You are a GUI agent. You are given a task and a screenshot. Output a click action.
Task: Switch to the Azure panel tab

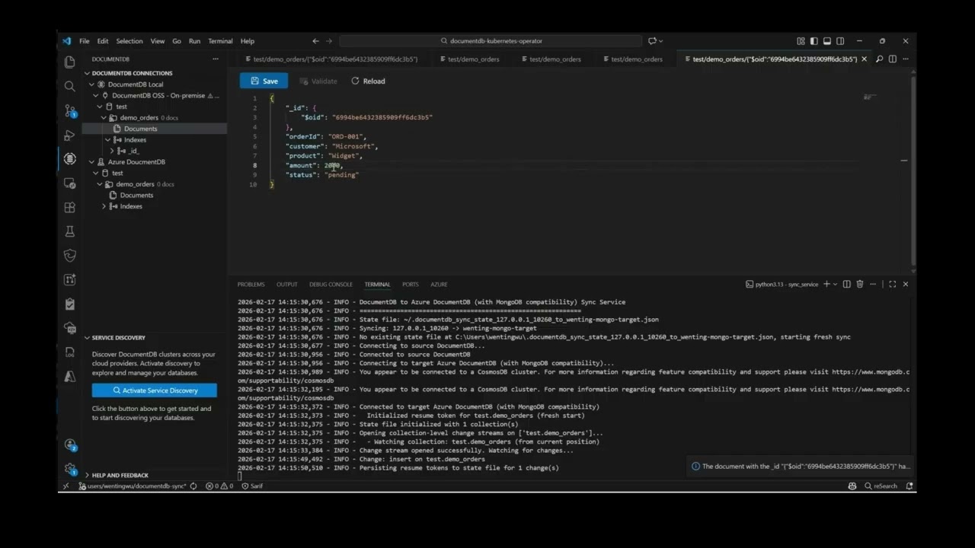439,284
